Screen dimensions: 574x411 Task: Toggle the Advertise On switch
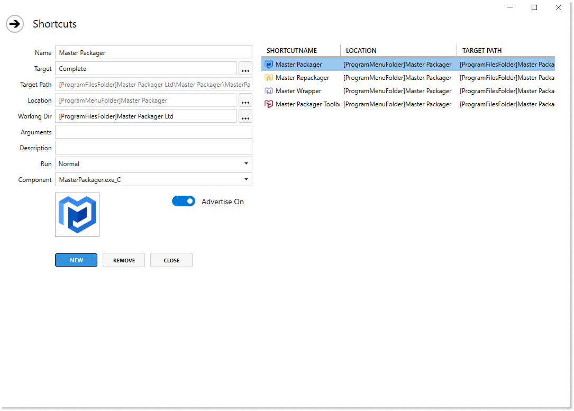point(184,202)
